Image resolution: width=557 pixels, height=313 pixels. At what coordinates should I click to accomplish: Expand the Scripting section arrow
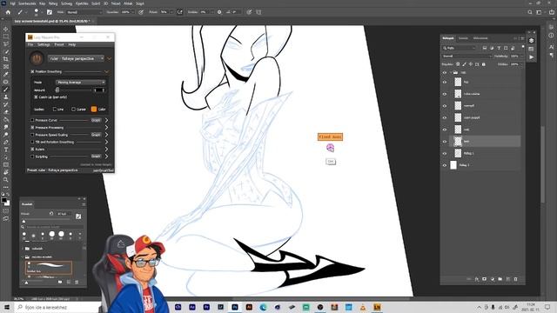[x=106, y=156]
